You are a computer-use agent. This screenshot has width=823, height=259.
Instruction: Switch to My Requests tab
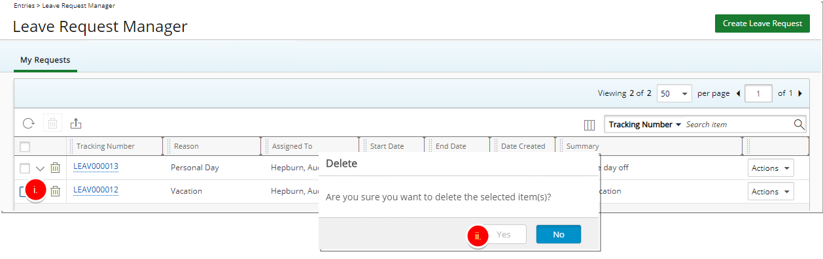coord(45,60)
